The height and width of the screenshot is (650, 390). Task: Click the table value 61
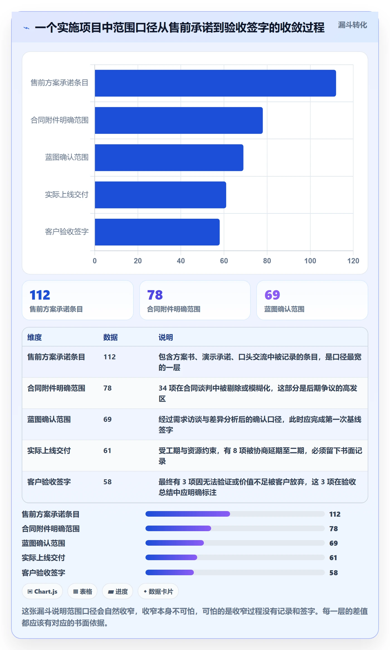(x=108, y=451)
